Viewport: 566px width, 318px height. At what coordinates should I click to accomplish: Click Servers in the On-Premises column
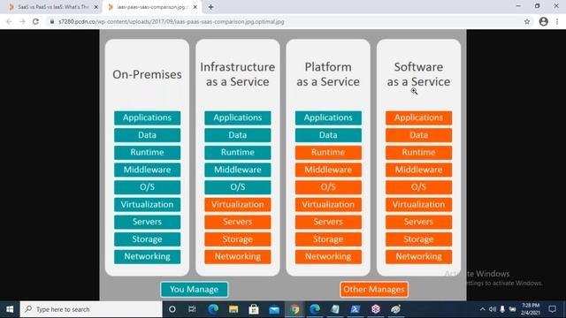(148, 222)
